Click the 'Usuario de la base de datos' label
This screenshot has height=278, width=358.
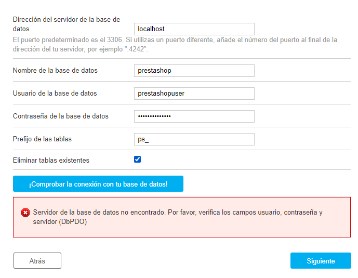(55, 94)
